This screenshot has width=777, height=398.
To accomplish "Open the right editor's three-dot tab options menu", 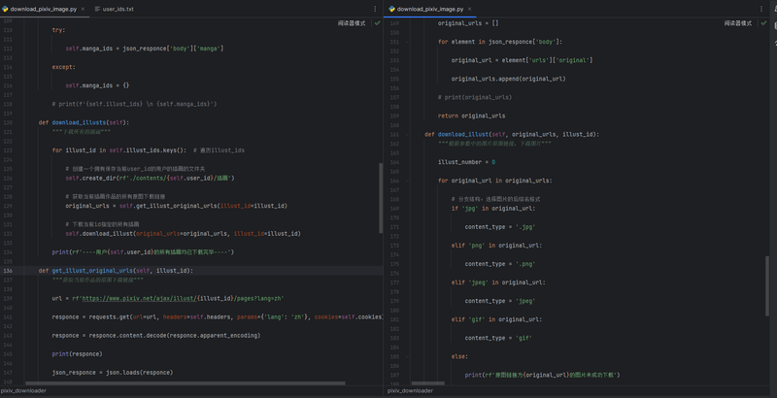I will [761, 9].
